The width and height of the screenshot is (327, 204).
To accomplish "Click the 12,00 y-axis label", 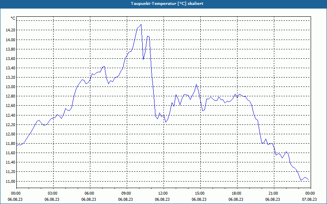I will click(11, 134).
